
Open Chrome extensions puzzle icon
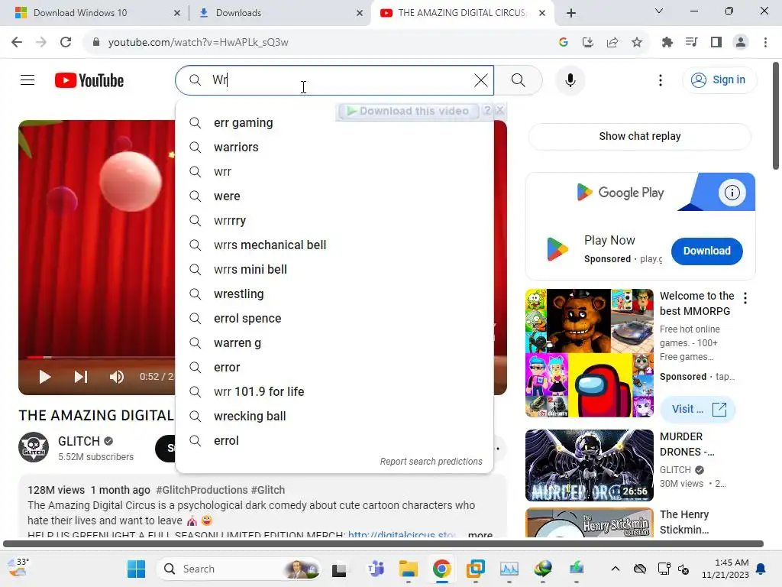click(x=667, y=43)
